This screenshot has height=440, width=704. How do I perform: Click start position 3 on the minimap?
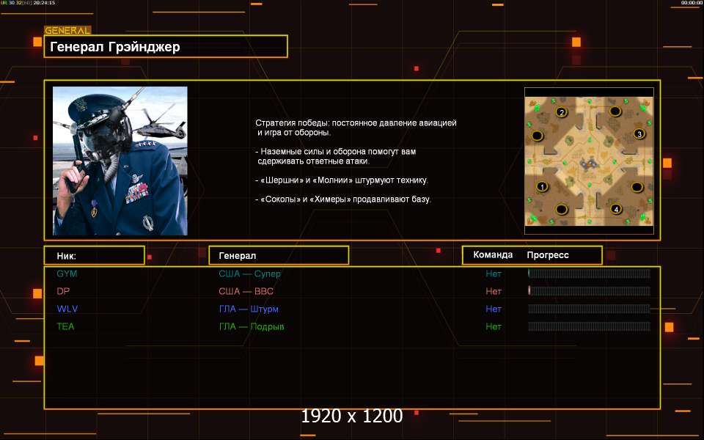click(639, 134)
